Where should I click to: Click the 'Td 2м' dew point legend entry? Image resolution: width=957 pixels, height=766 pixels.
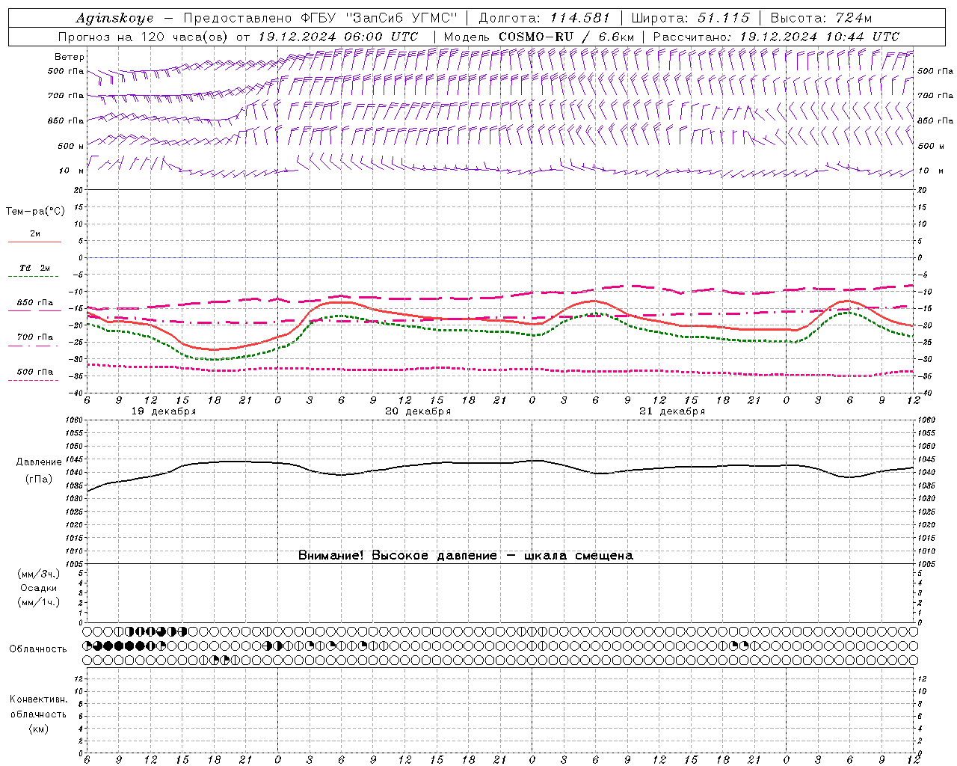click(x=34, y=268)
